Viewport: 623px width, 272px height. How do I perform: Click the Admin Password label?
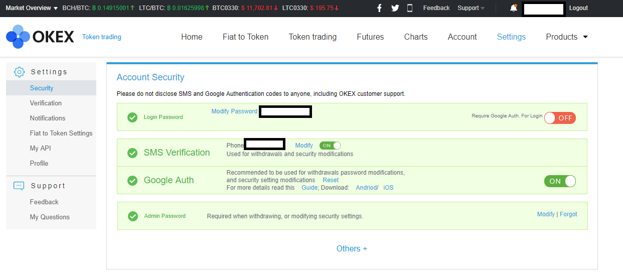point(165,216)
